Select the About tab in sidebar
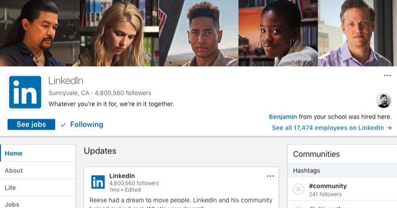This screenshot has width=397, height=208. pyautogui.click(x=38, y=170)
